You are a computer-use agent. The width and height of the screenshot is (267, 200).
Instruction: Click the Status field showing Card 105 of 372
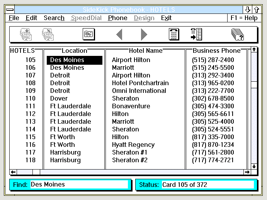(208, 185)
